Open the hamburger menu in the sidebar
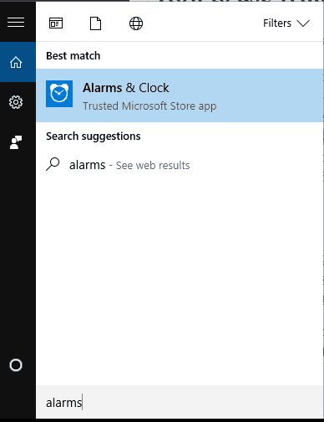The height and width of the screenshot is (422, 324). (16, 23)
